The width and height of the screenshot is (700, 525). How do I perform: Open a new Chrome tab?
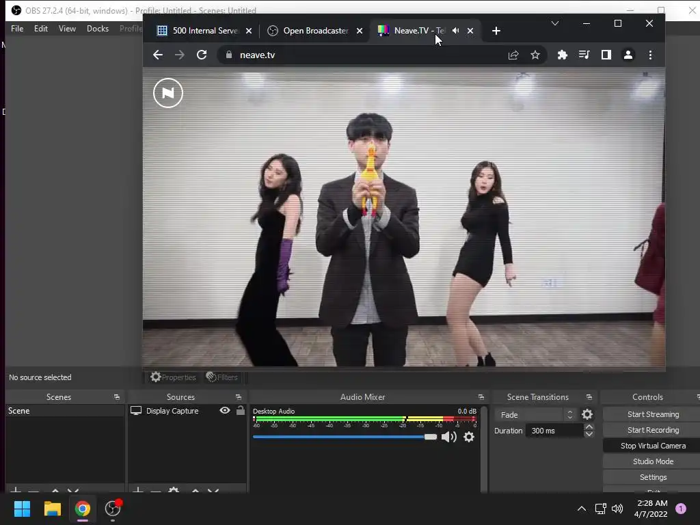point(496,31)
